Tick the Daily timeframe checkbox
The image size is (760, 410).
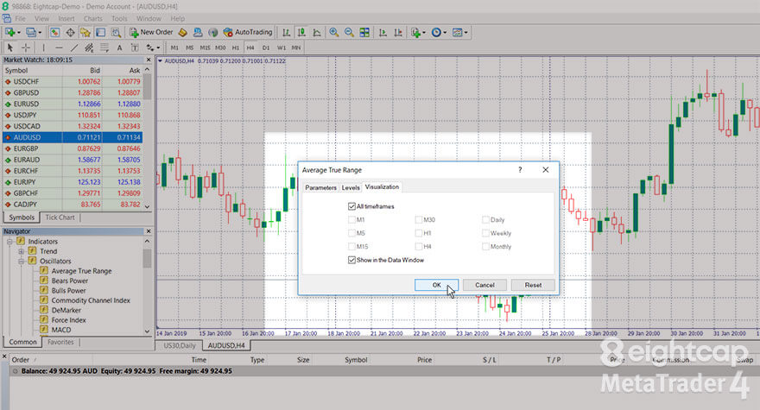(485, 219)
